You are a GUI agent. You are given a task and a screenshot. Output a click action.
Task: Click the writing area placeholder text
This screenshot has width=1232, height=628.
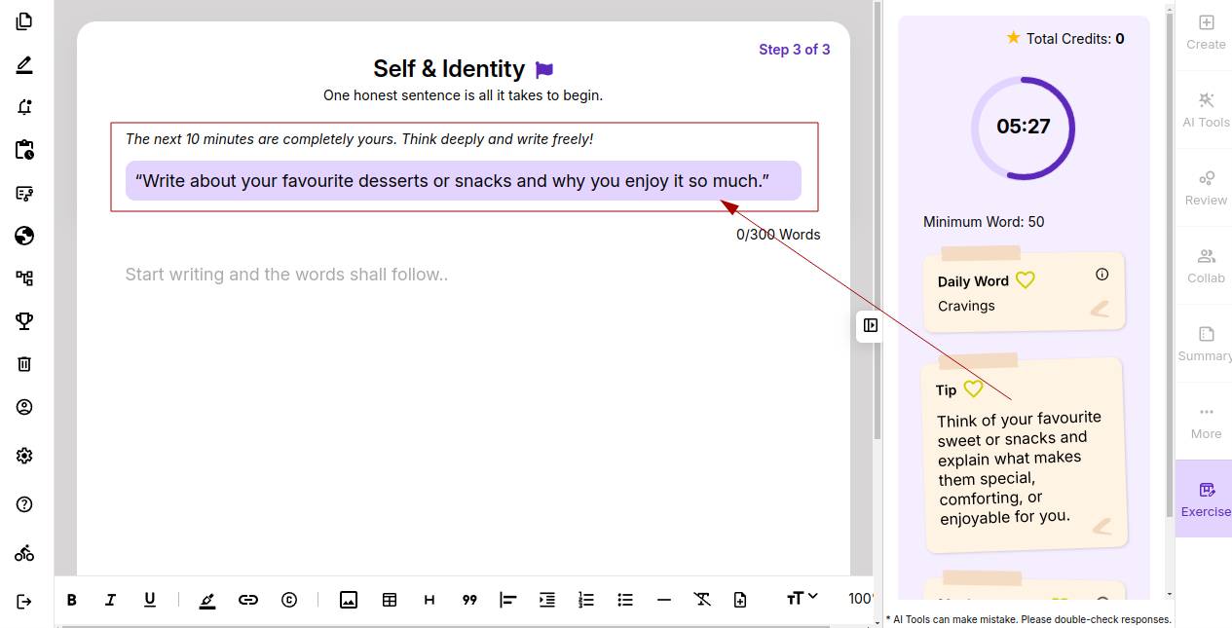pyautogui.click(x=286, y=275)
